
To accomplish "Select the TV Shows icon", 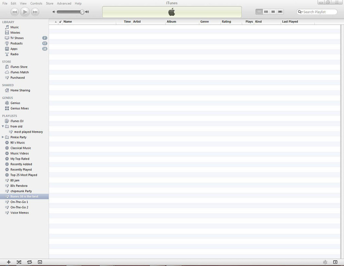I will (x=7, y=38).
